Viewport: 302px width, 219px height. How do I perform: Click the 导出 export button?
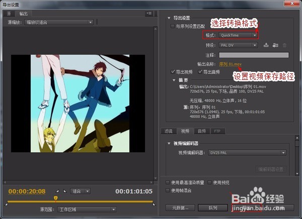pos(246,207)
